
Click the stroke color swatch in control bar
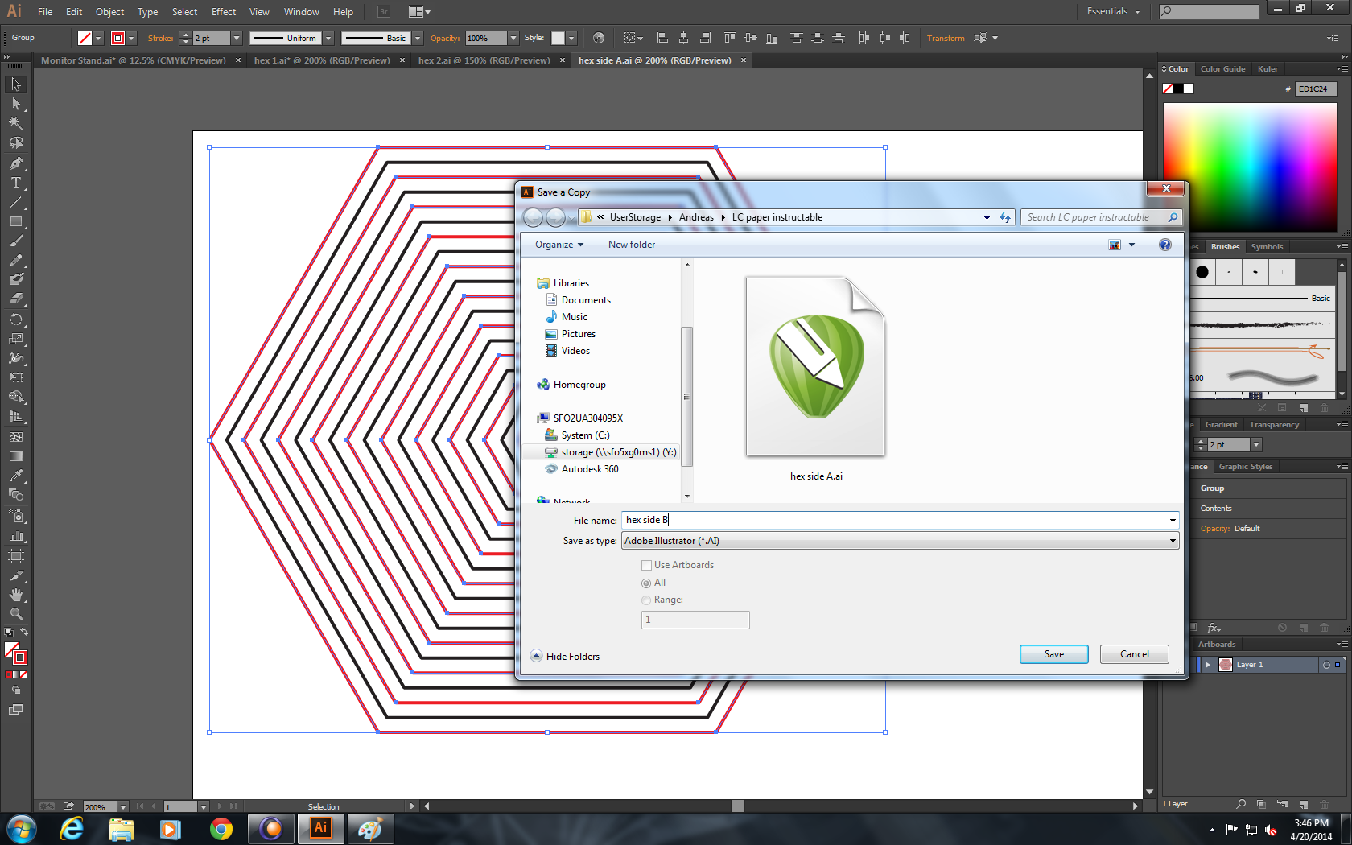pyautogui.click(x=117, y=38)
